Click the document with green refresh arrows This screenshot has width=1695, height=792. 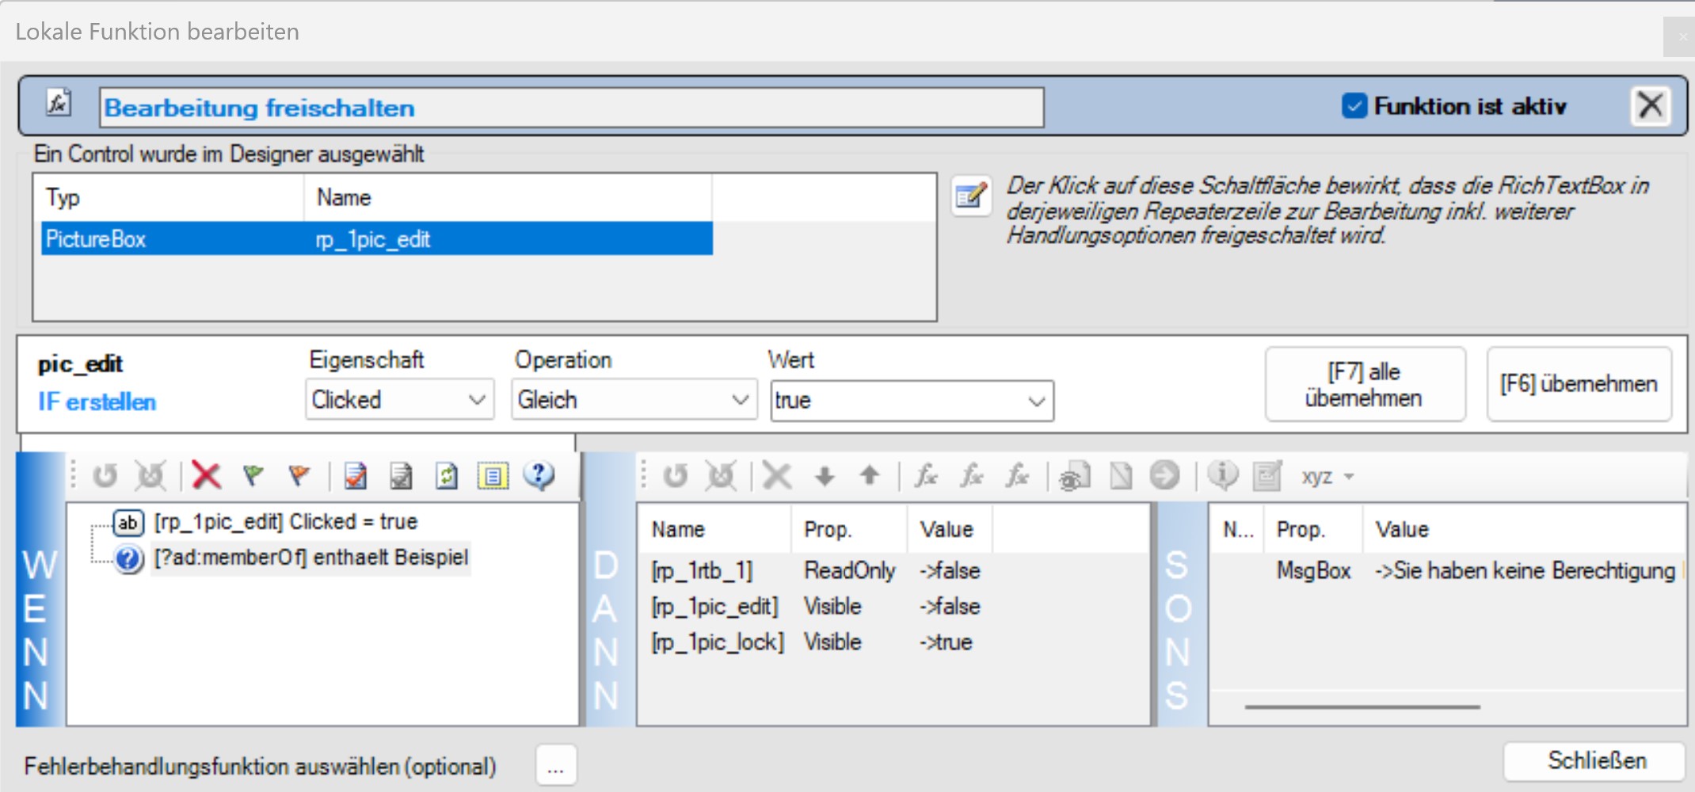click(447, 476)
